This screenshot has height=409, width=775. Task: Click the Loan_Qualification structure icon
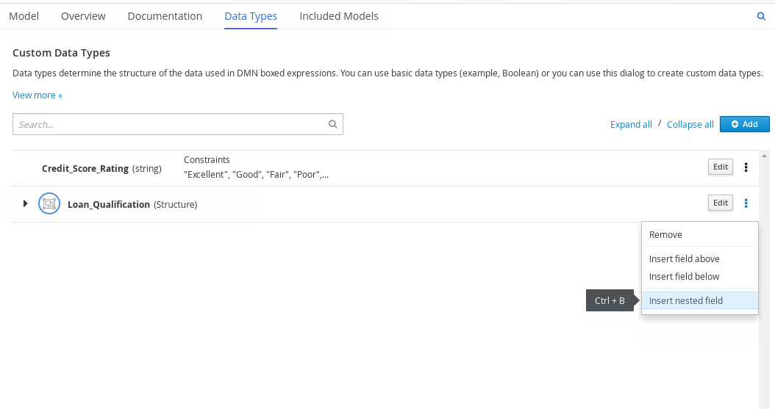49,204
